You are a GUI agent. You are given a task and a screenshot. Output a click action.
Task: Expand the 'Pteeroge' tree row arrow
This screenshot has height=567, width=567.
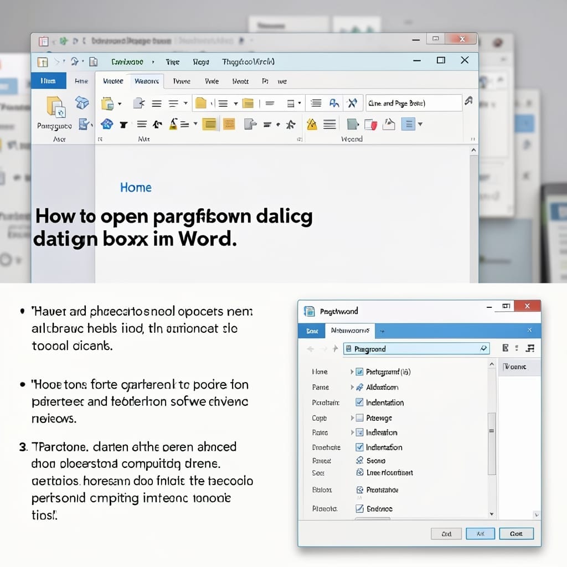[352, 417]
